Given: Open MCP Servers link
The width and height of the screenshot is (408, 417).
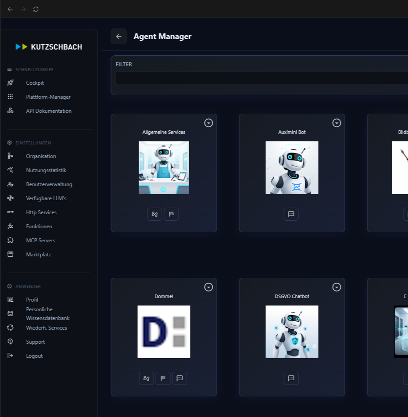Looking at the screenshot, I should click(41, 241).
